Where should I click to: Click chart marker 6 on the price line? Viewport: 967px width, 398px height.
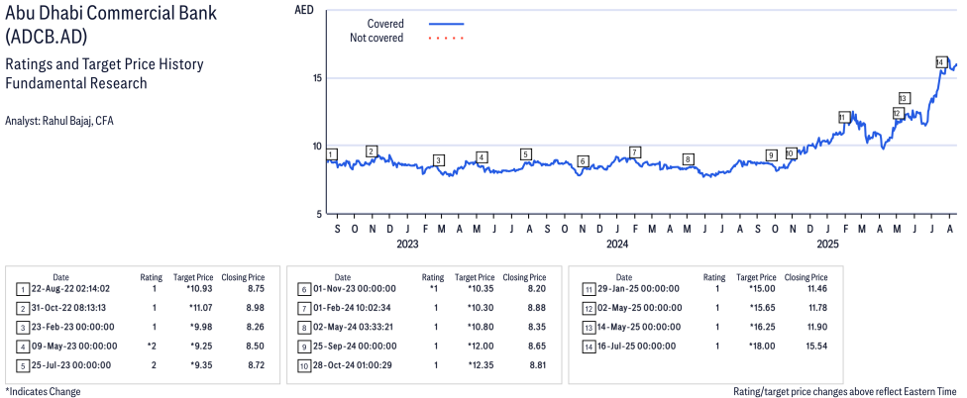(583, 160)
